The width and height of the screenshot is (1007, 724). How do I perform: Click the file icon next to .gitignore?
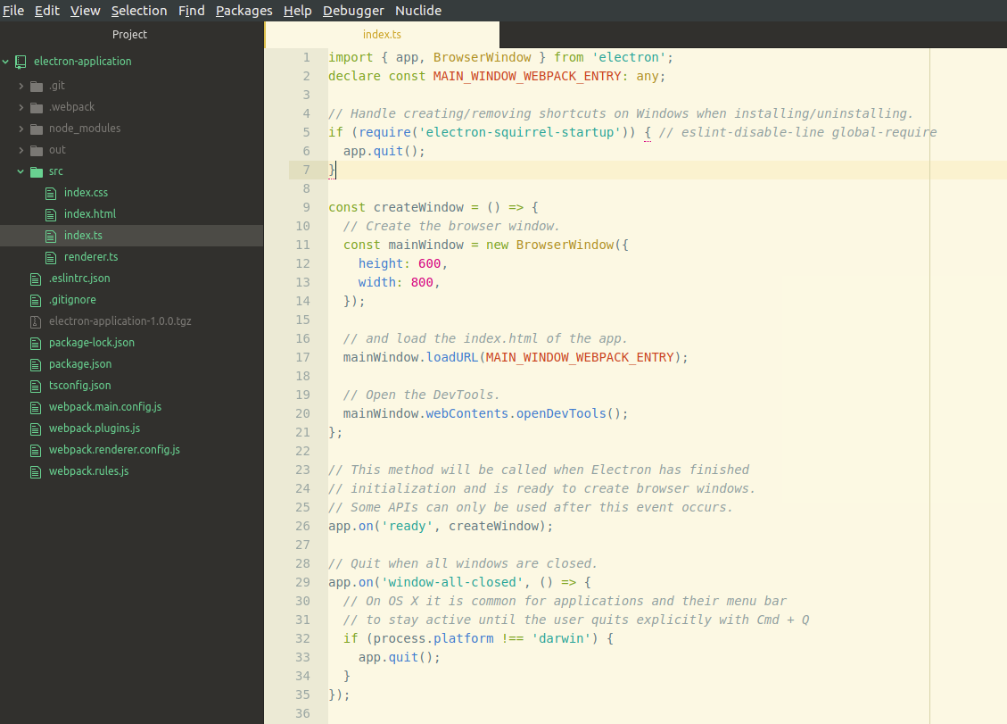(x=35, y=299)
